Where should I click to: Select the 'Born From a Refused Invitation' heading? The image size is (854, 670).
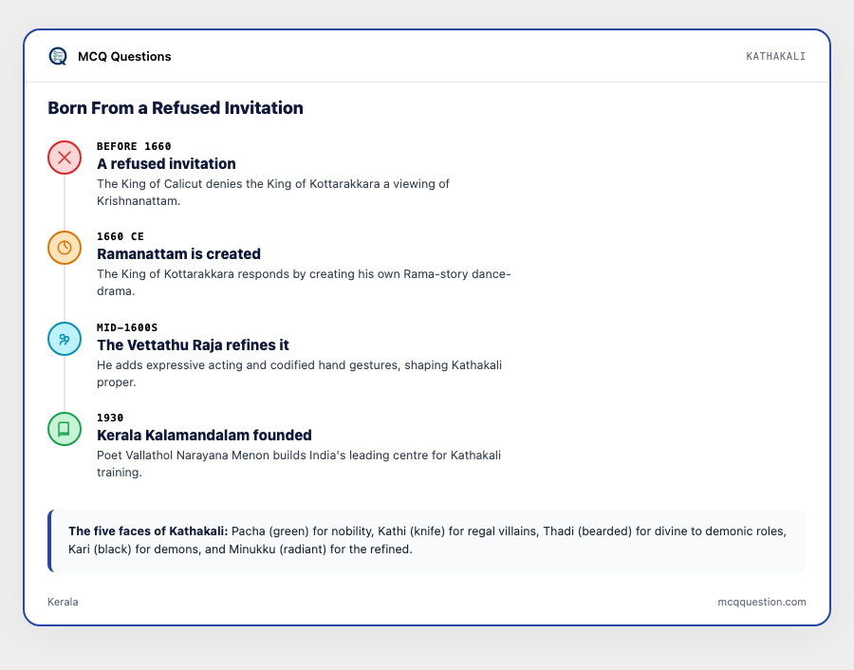pyautogui.click(x=176, y=108)
